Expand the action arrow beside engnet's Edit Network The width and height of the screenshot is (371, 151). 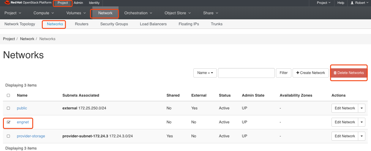(x=361, y=122)
